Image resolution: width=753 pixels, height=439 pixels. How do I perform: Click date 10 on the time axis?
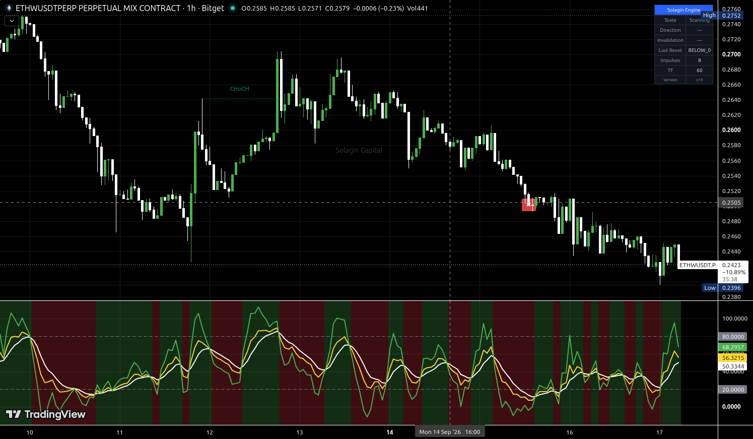pyautogui.click(x=30, y=432)
